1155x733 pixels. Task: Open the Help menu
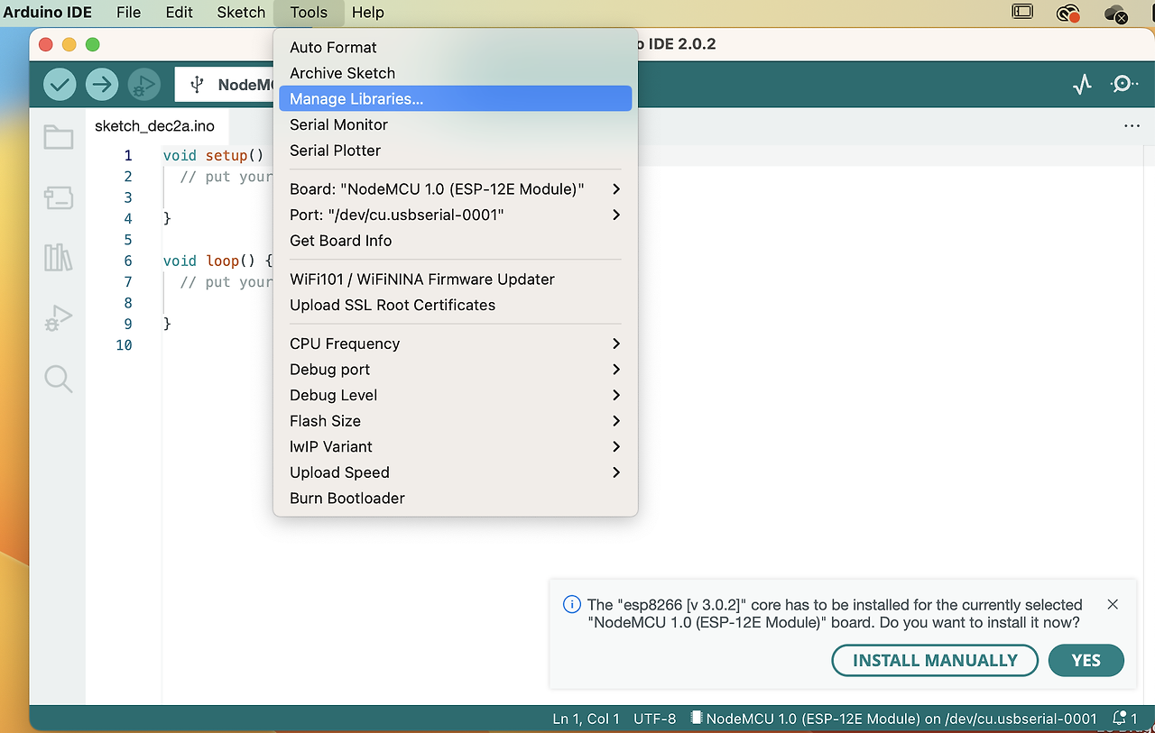[x=368, y=13]
